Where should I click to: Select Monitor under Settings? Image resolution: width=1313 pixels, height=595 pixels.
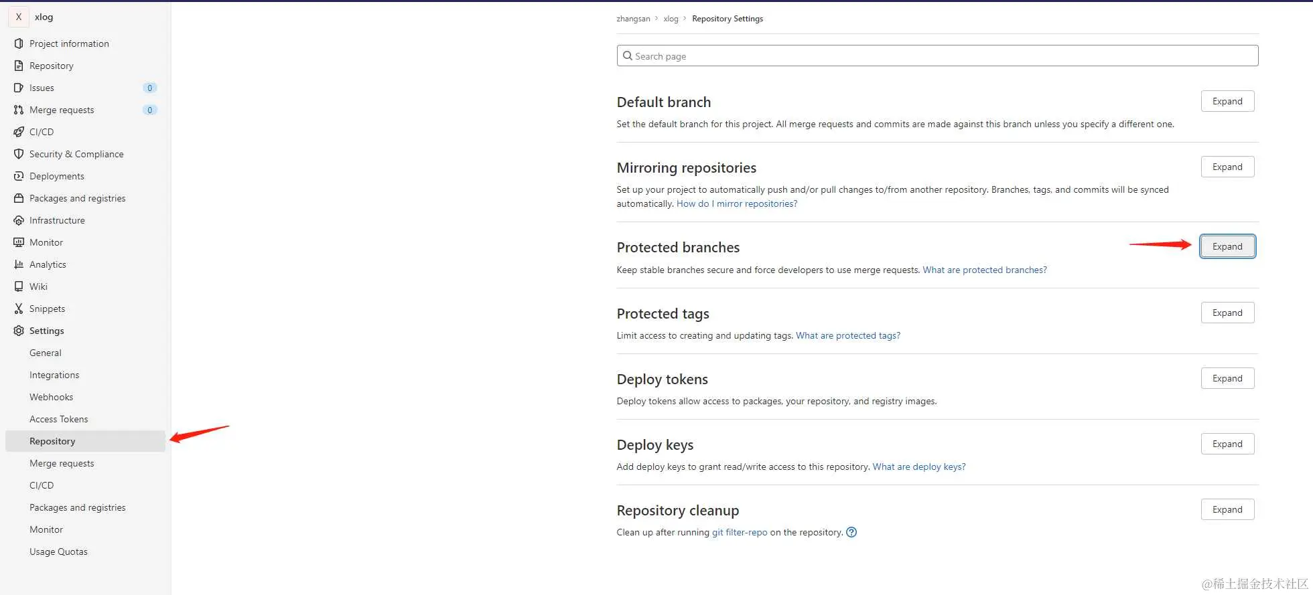coord(85,529)
